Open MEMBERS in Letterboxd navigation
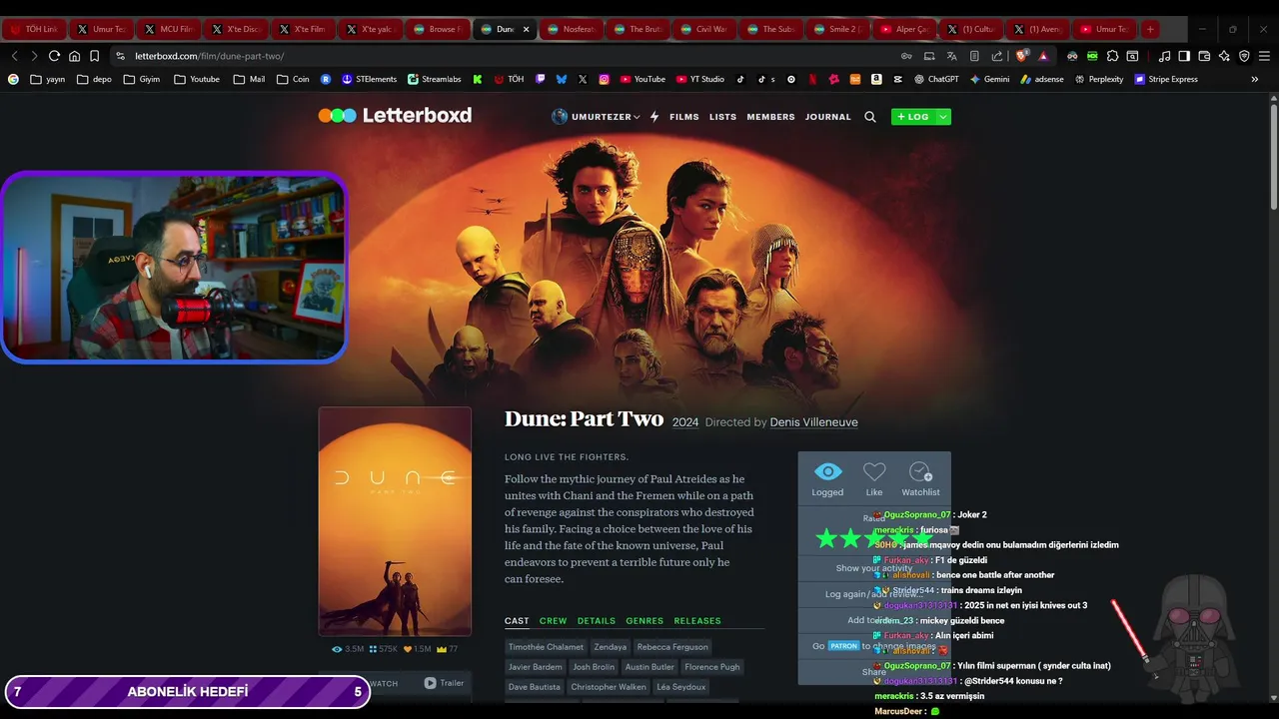1279x719 pixels. click(x=771, y=117)
